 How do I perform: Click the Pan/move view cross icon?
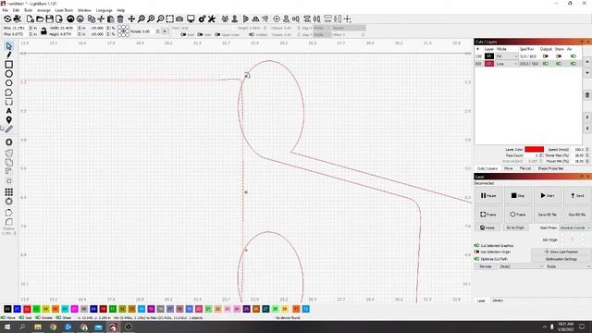pyautogui.click(x=131, y=18)
